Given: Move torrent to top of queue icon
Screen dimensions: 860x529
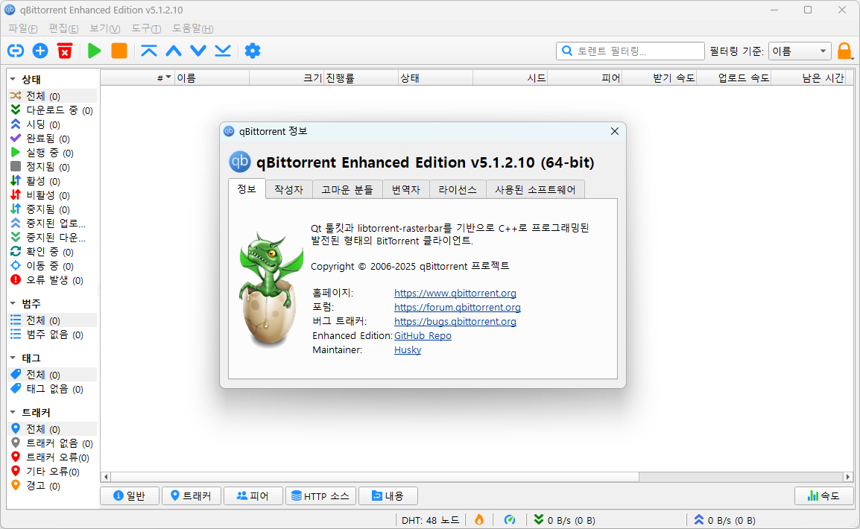Looking at the screenshot, I should pyautogui.click(x=148, y=51).
